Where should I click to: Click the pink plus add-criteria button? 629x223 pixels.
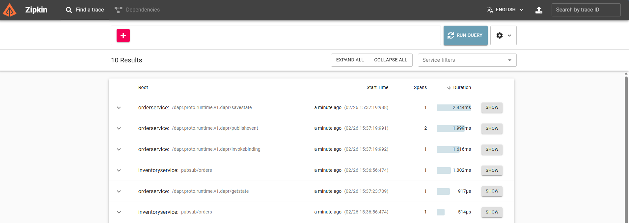[123, 35]
